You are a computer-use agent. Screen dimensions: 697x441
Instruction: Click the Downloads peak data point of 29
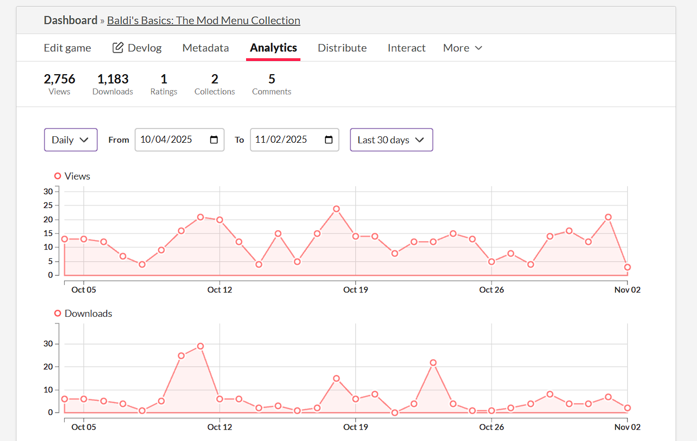click(x=200, y=346)
